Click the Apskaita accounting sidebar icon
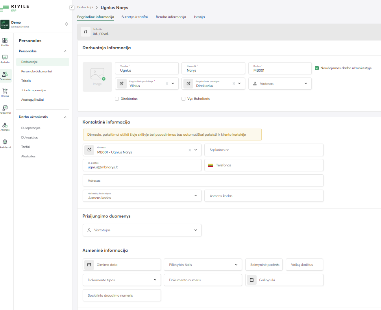This screenshot has height=310, width=381. tap(5, 57)
